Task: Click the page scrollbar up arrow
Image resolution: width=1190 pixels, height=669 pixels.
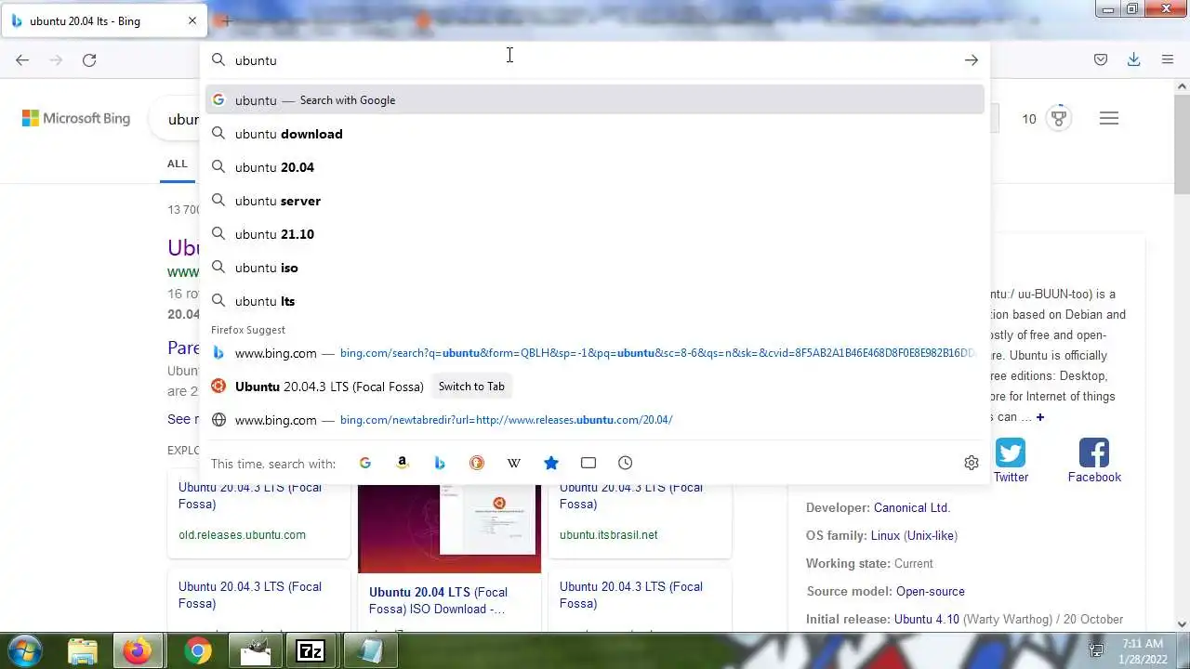Action: (x=1183, y=86)
